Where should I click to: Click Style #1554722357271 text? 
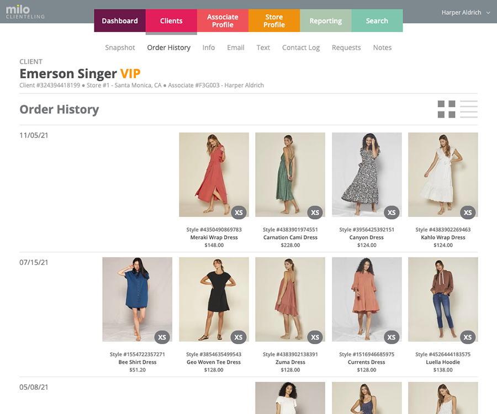(138, 354)
